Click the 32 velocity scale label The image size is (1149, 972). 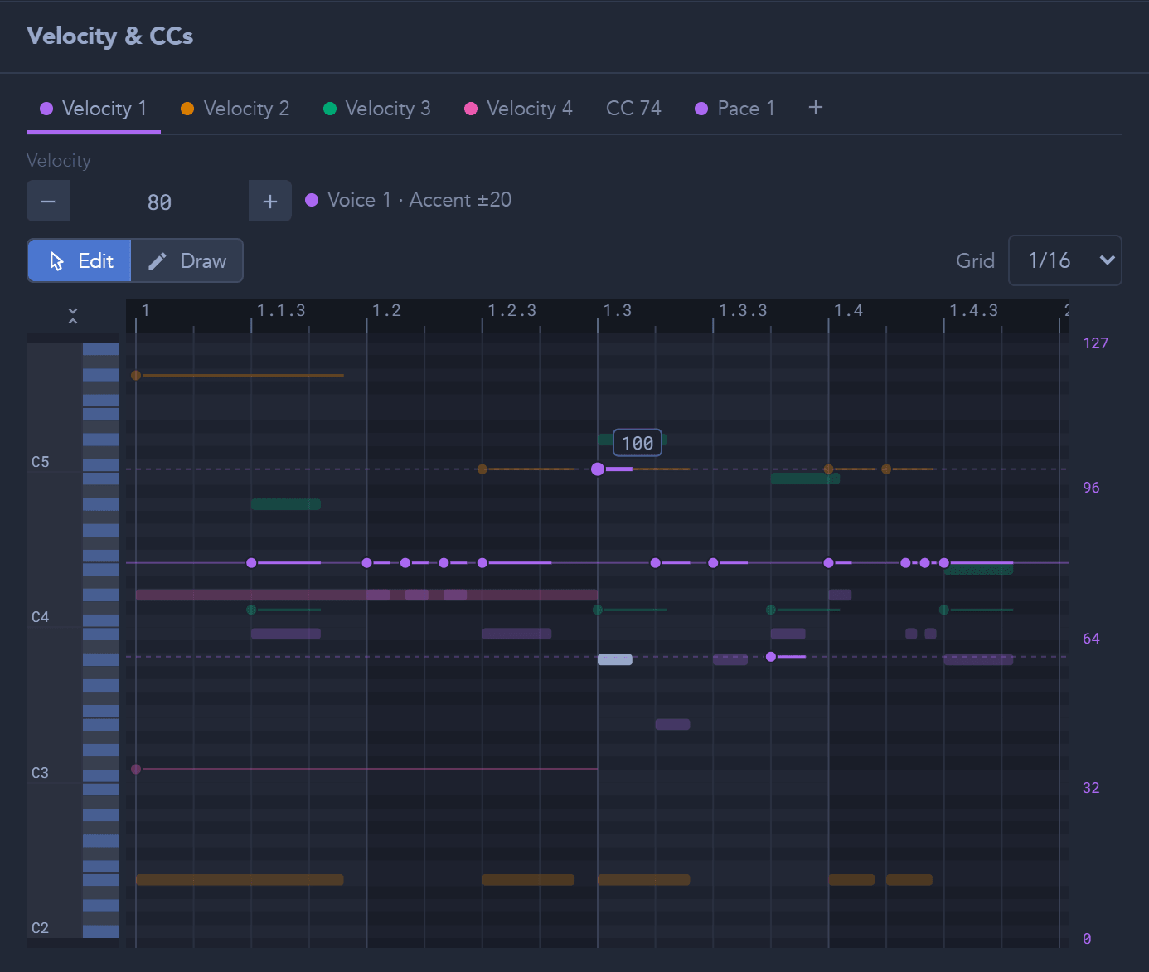click(1091, 788)
